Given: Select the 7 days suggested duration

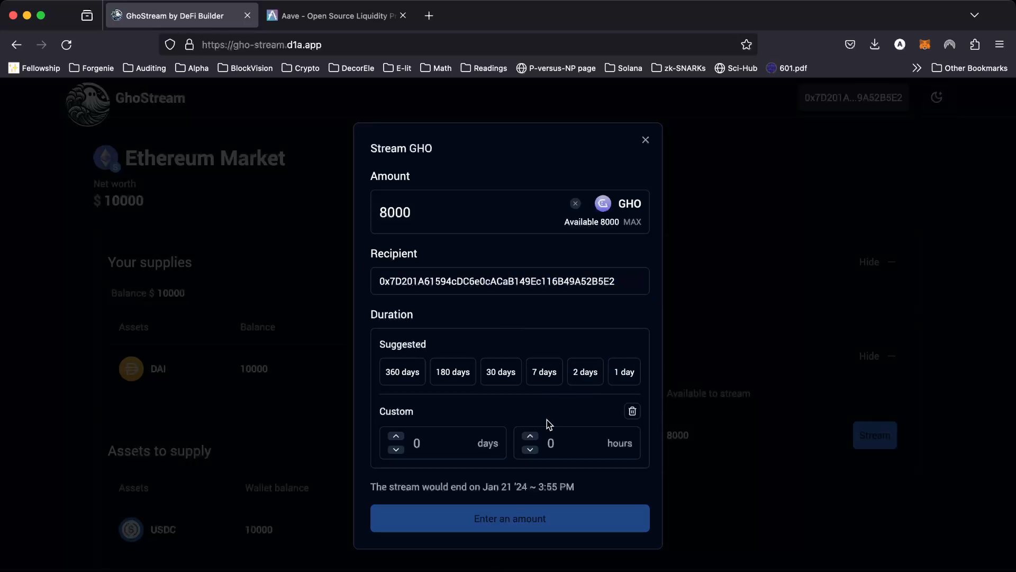Looking at the screenshot, I should (x=544, y=372).
